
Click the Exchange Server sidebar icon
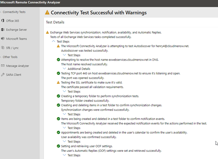click(x=3, y=30)
